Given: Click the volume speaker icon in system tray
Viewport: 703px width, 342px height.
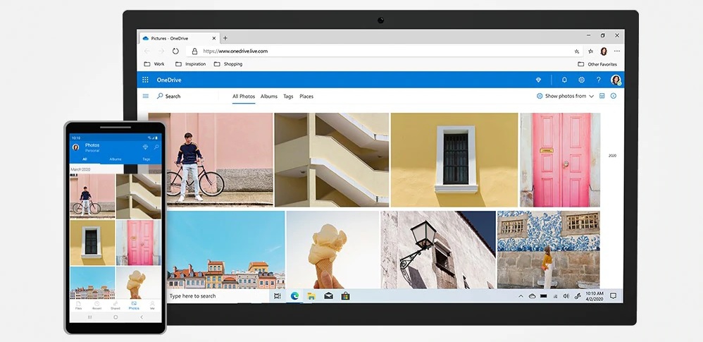Looking at the screenshot, I should click(566, 296).
